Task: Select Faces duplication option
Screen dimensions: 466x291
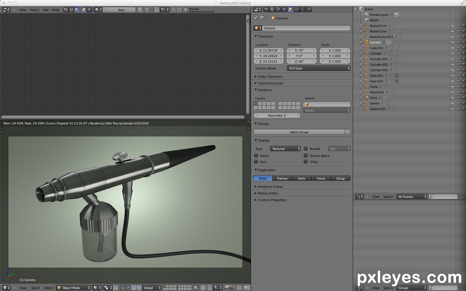Action: (x=321, y=178)
